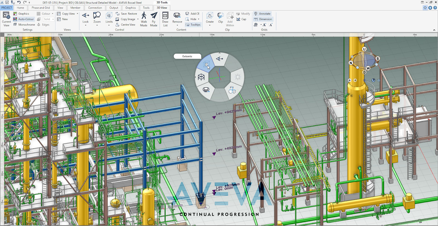Click the Create clip icon
438x226 pixels.
click(x=210, y=15)
